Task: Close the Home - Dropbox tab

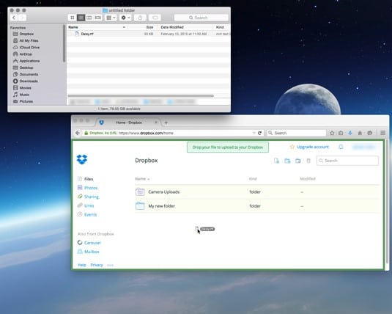Action: click(156, 123)
